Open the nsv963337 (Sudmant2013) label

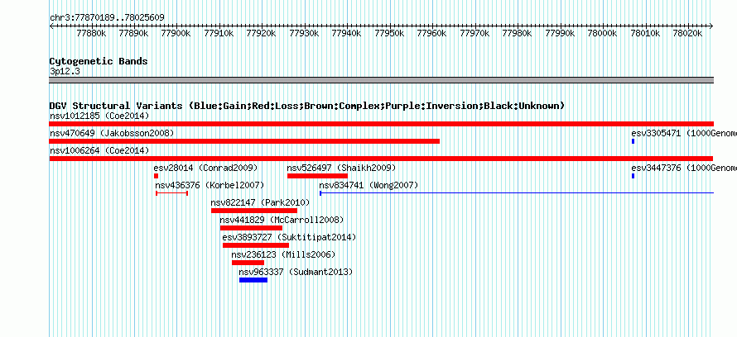click(x=296, y=272)
